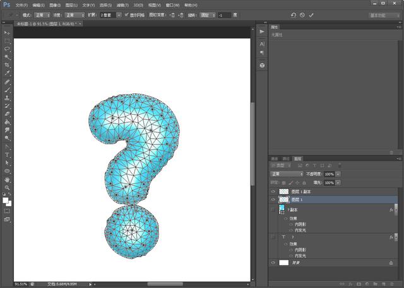Select the Move tool
404x288 pixels.
pyautogui.click(x=7, y=33)
